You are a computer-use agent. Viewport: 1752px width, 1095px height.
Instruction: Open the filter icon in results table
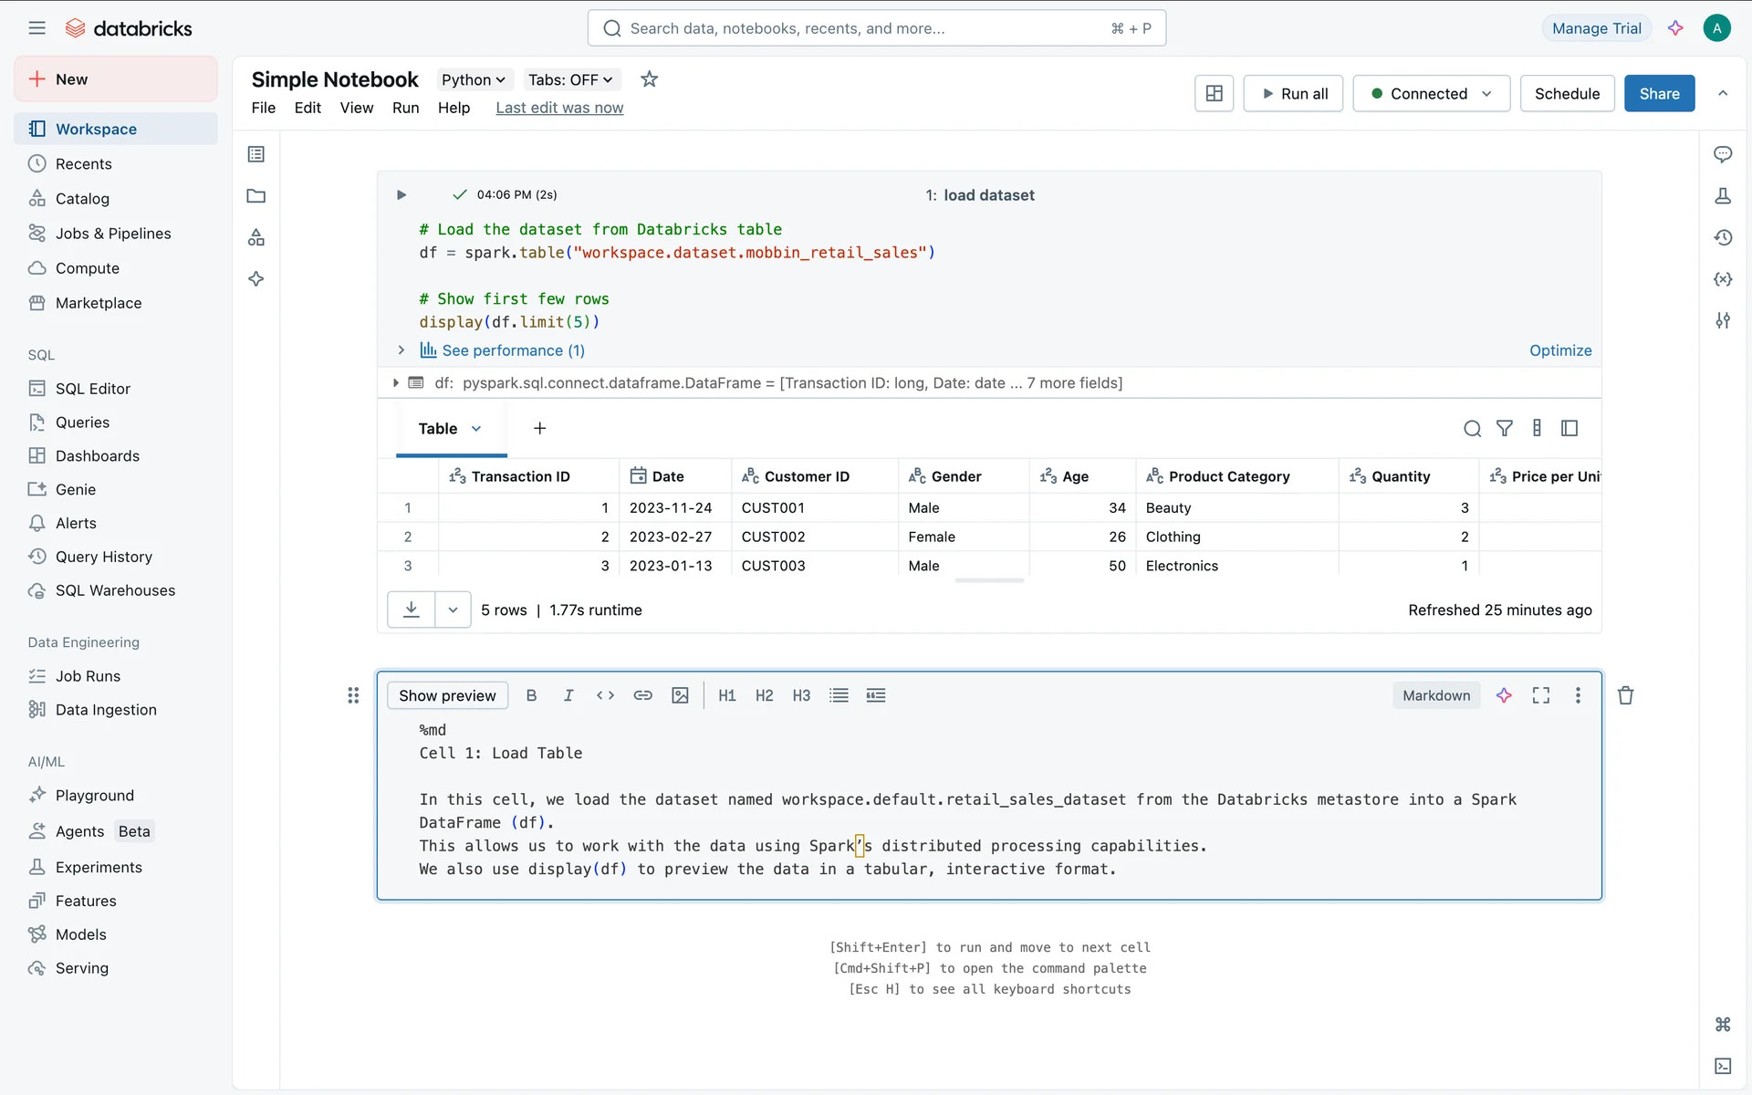click(x=1504, y=428)
